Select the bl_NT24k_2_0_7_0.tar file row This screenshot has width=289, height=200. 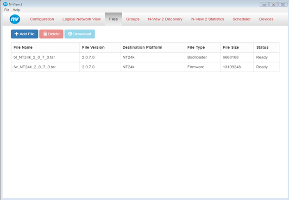point(145,57)
